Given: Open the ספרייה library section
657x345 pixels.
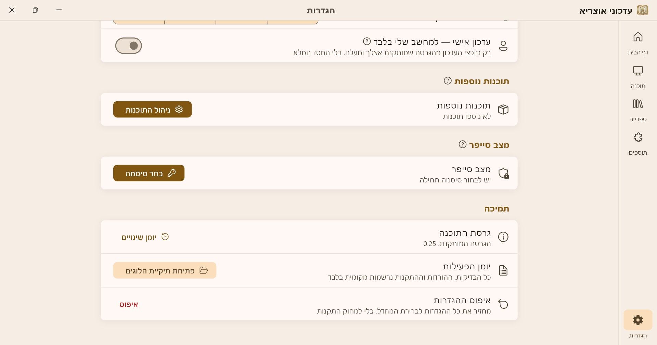Looking at the screenshot, I should (638, 110).
